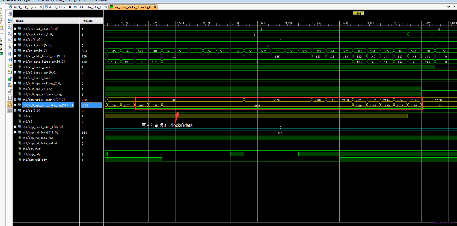Go to time zero with first-sample icon
Image resolution: width=457 pixels, height=226 pixels.
click(x=10, y=53)
